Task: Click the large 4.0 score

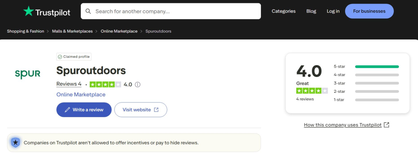Action: pyautogui.click(x=309, y=71)
